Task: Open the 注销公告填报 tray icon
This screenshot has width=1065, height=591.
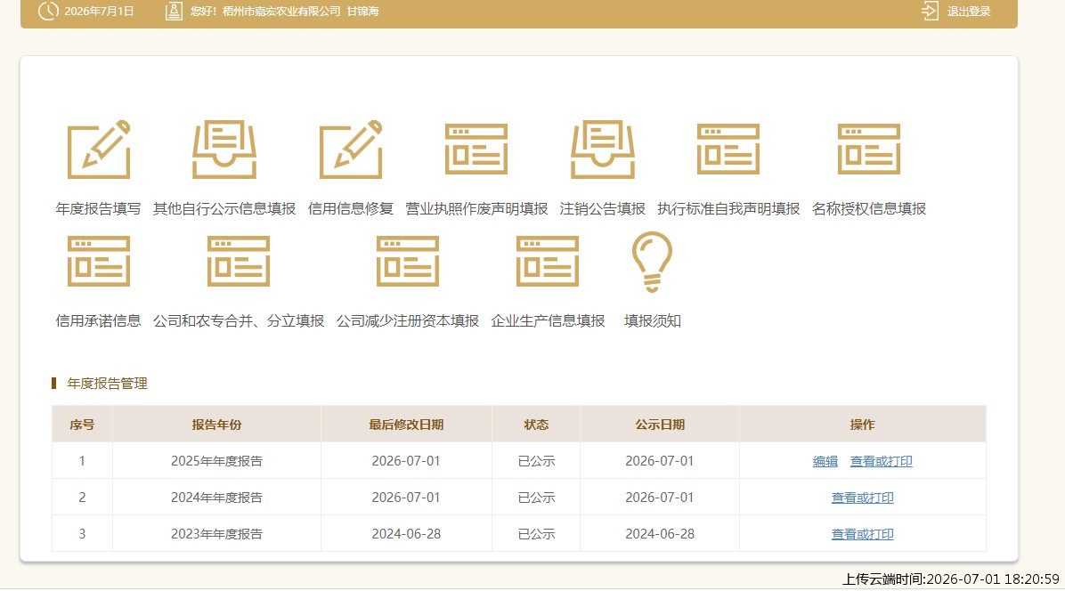Action: [603, 150]
